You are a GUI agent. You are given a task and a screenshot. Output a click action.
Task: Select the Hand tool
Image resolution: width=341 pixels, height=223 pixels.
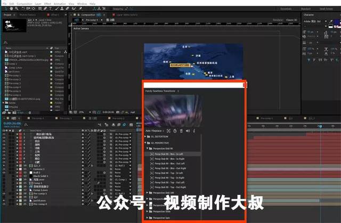tap(11, 9)
